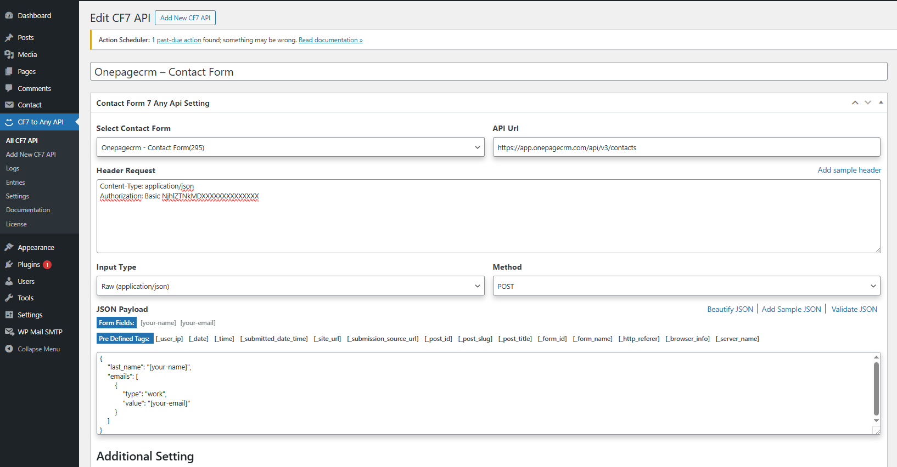
Task: Click the Comments bubble icon
Action: point(9,88)
